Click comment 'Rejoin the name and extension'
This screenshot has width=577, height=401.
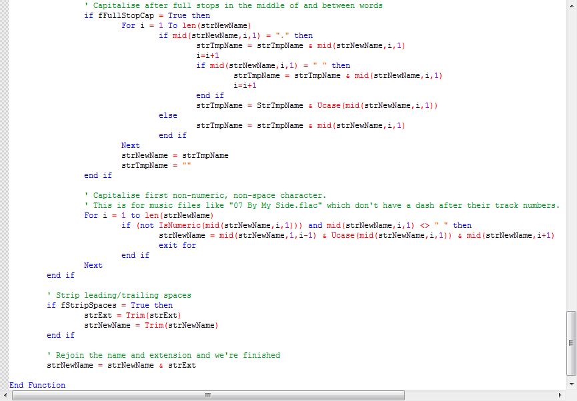[163, 356]
